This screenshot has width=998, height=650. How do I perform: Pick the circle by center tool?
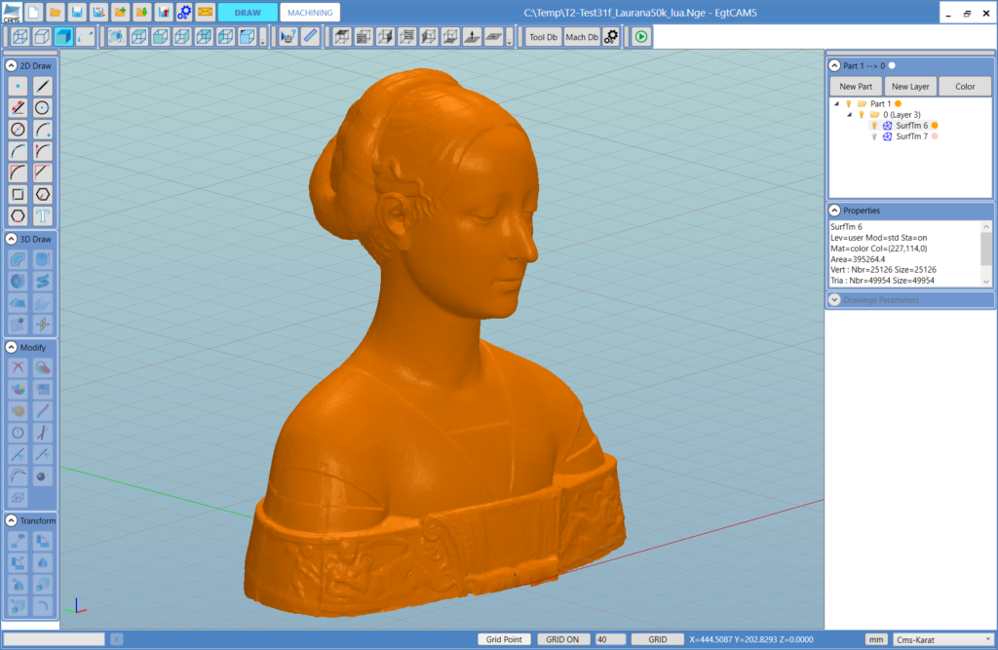pos(42,107)
